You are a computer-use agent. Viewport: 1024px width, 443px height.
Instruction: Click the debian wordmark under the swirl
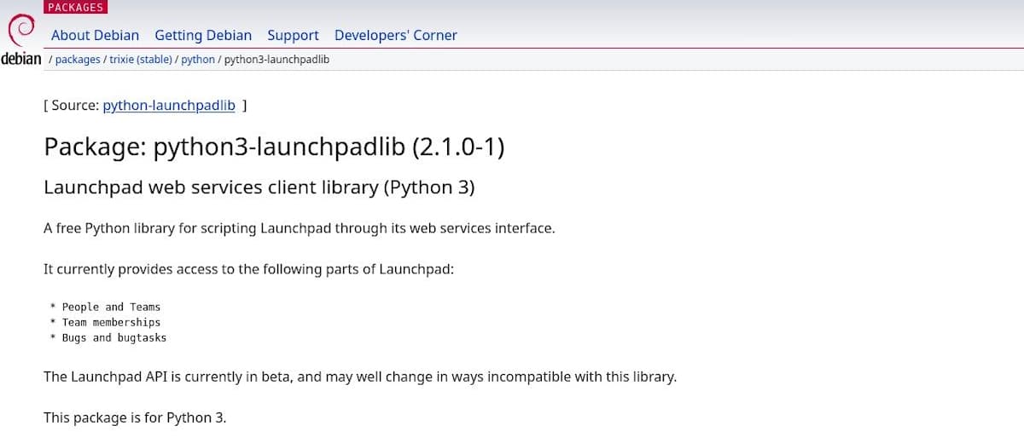coord(21,60)
